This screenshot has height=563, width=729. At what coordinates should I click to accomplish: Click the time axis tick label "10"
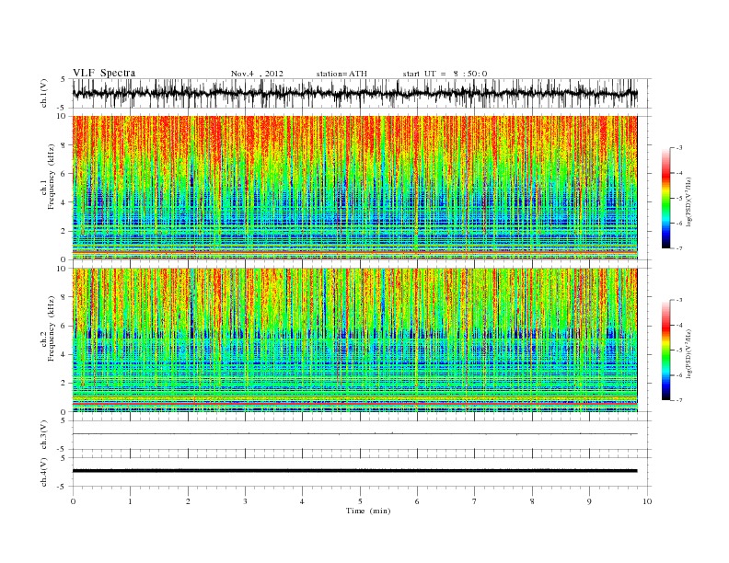click(x=647, y=501)
